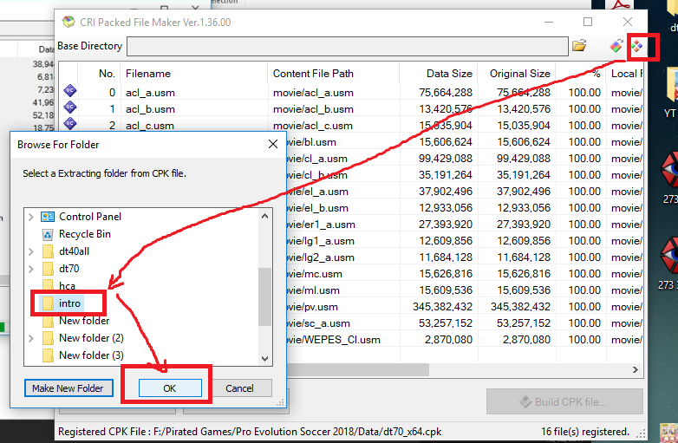This screenshot has width=678, height=443.
Task: Click the folder tree vertical scrollbar thumb
Action: pyautogui.click(x=264, y=296)
